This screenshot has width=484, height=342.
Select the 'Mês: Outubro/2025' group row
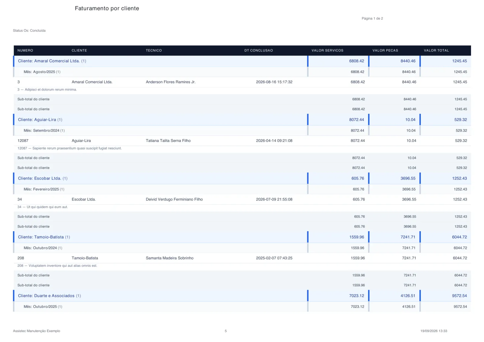pyautogui.click(x=242, y=307)
